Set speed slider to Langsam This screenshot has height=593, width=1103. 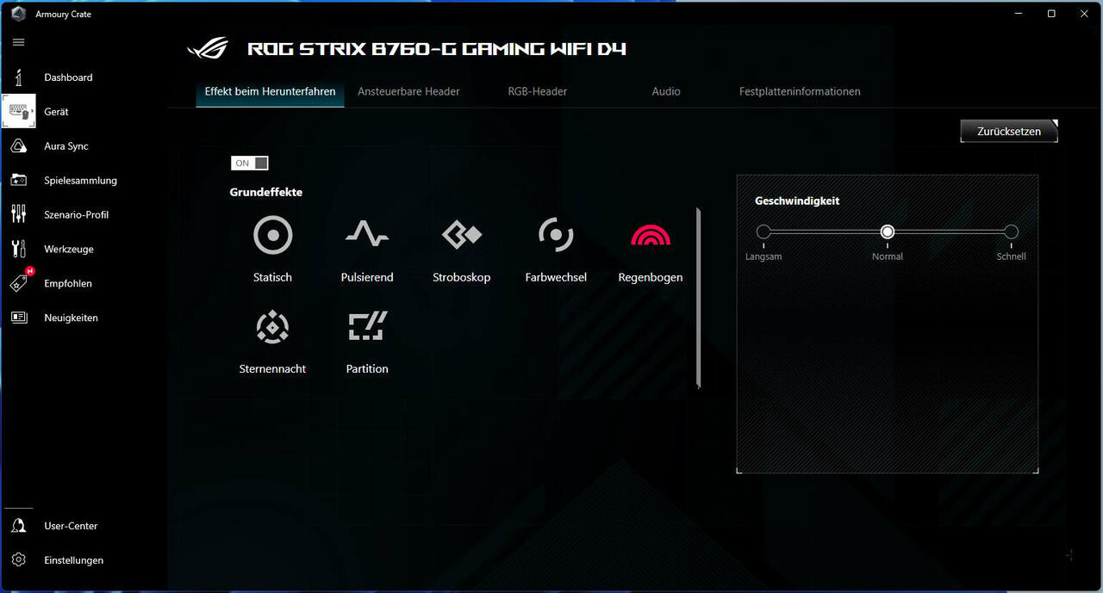pyautogui.click(x=763, y=232)
